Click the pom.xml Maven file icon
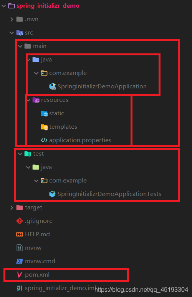Viewport: 192px width, 297px height. [19, 274]
